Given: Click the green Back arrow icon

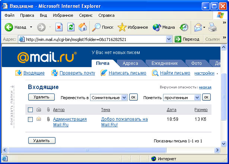Looking at the screenshot, I should click(x=9, y=27).
